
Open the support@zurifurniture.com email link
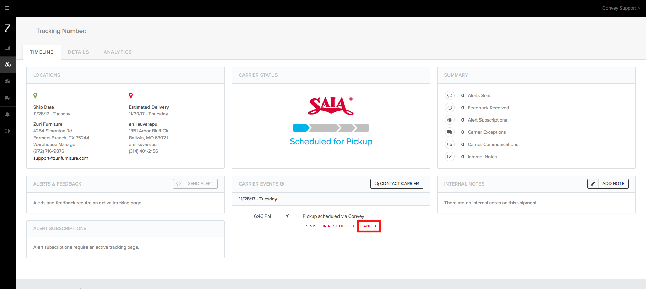pyautogui.click(x=61, y=158)
